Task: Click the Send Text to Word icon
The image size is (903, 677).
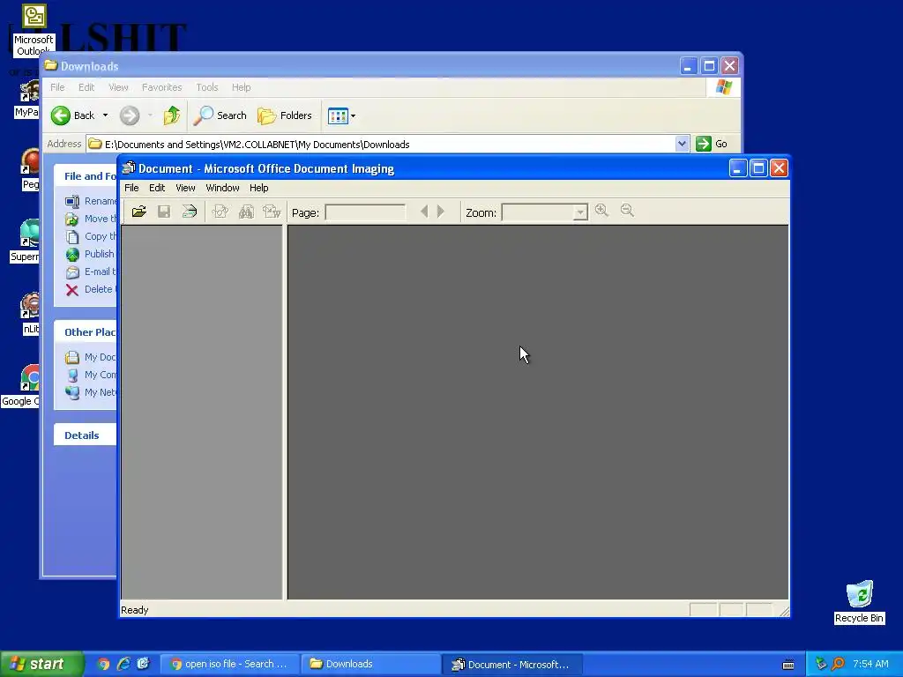Action: [x=272, y=212]
